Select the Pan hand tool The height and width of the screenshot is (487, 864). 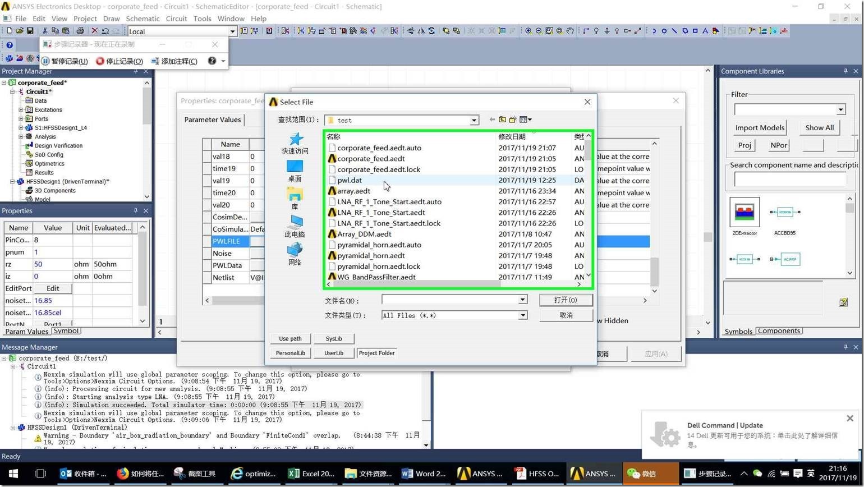570,31
